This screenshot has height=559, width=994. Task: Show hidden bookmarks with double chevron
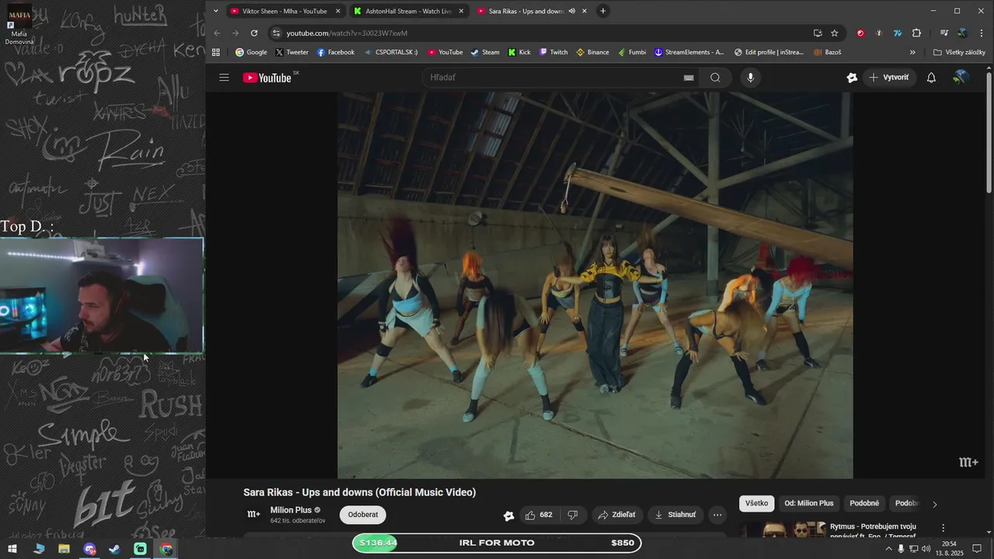[912, 52]
